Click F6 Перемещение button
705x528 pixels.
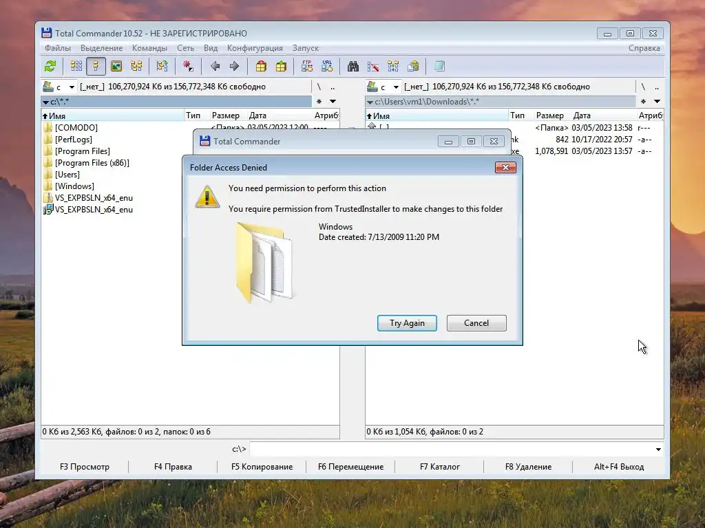tap(350, 467)
